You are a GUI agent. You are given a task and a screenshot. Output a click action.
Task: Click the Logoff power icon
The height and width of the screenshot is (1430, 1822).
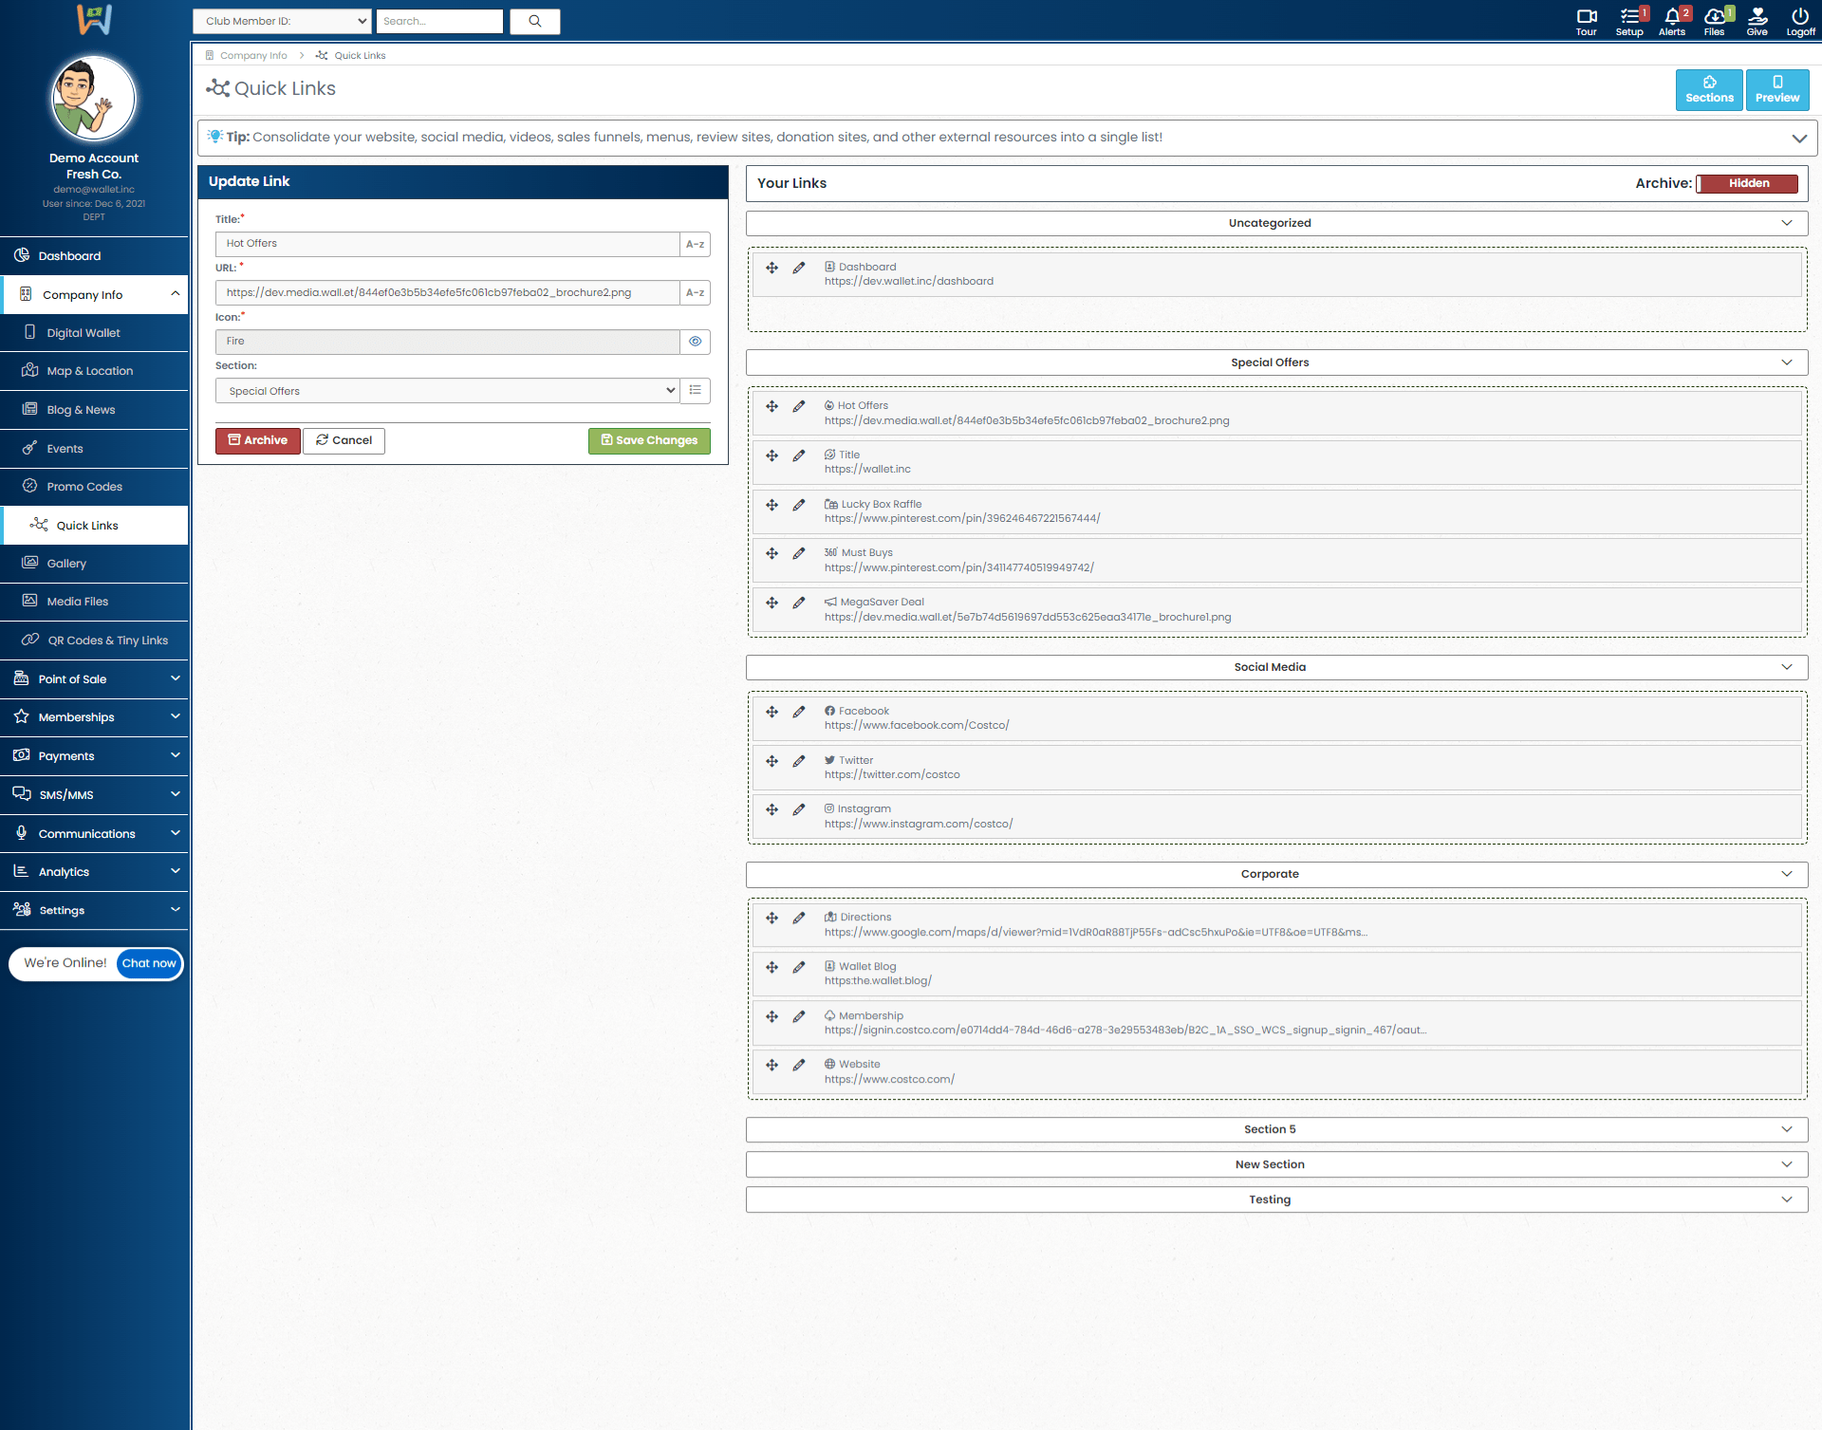(x=1799, y=20)
